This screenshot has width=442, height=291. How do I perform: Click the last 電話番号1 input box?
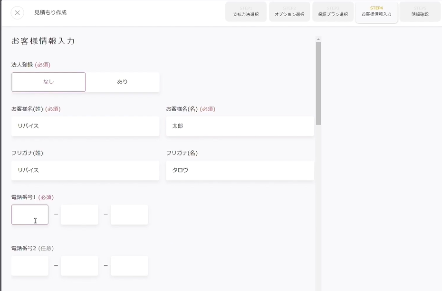(129, 214)
